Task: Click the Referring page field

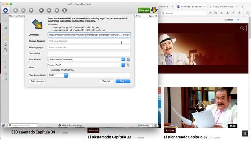Action: point(89,47)
